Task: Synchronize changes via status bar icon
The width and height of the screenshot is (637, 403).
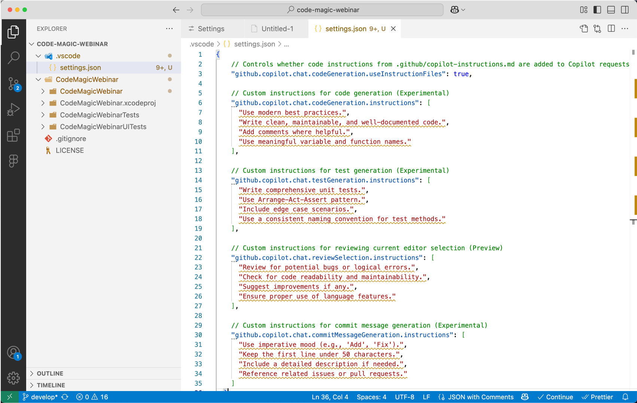Action: (65, 397)
